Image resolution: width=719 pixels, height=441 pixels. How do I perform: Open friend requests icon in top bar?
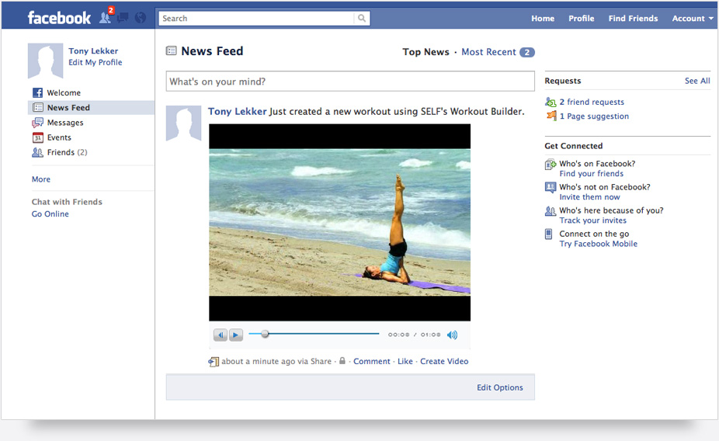tap(105, 18)
